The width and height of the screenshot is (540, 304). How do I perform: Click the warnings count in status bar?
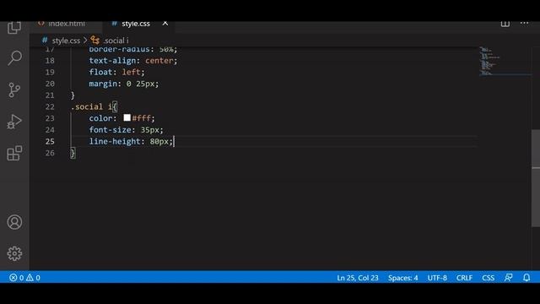[33, 278]
